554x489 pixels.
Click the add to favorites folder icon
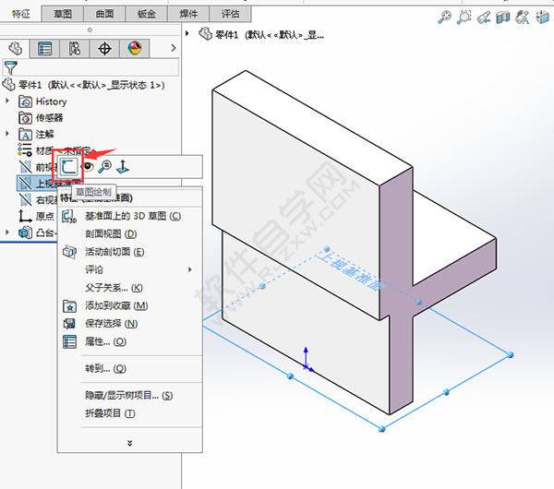[x=69, y=306]
